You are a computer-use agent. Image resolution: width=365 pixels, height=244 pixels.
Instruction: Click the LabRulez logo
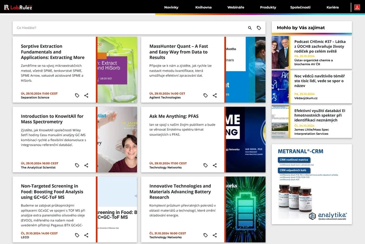pos(18,7)
